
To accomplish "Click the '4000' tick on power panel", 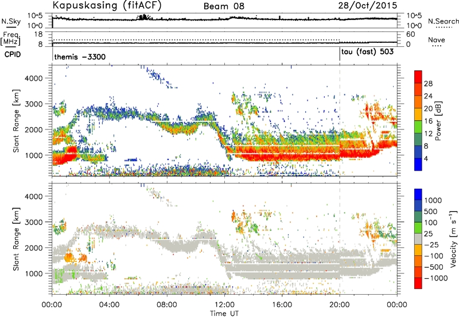I will (x=33, y=78).
